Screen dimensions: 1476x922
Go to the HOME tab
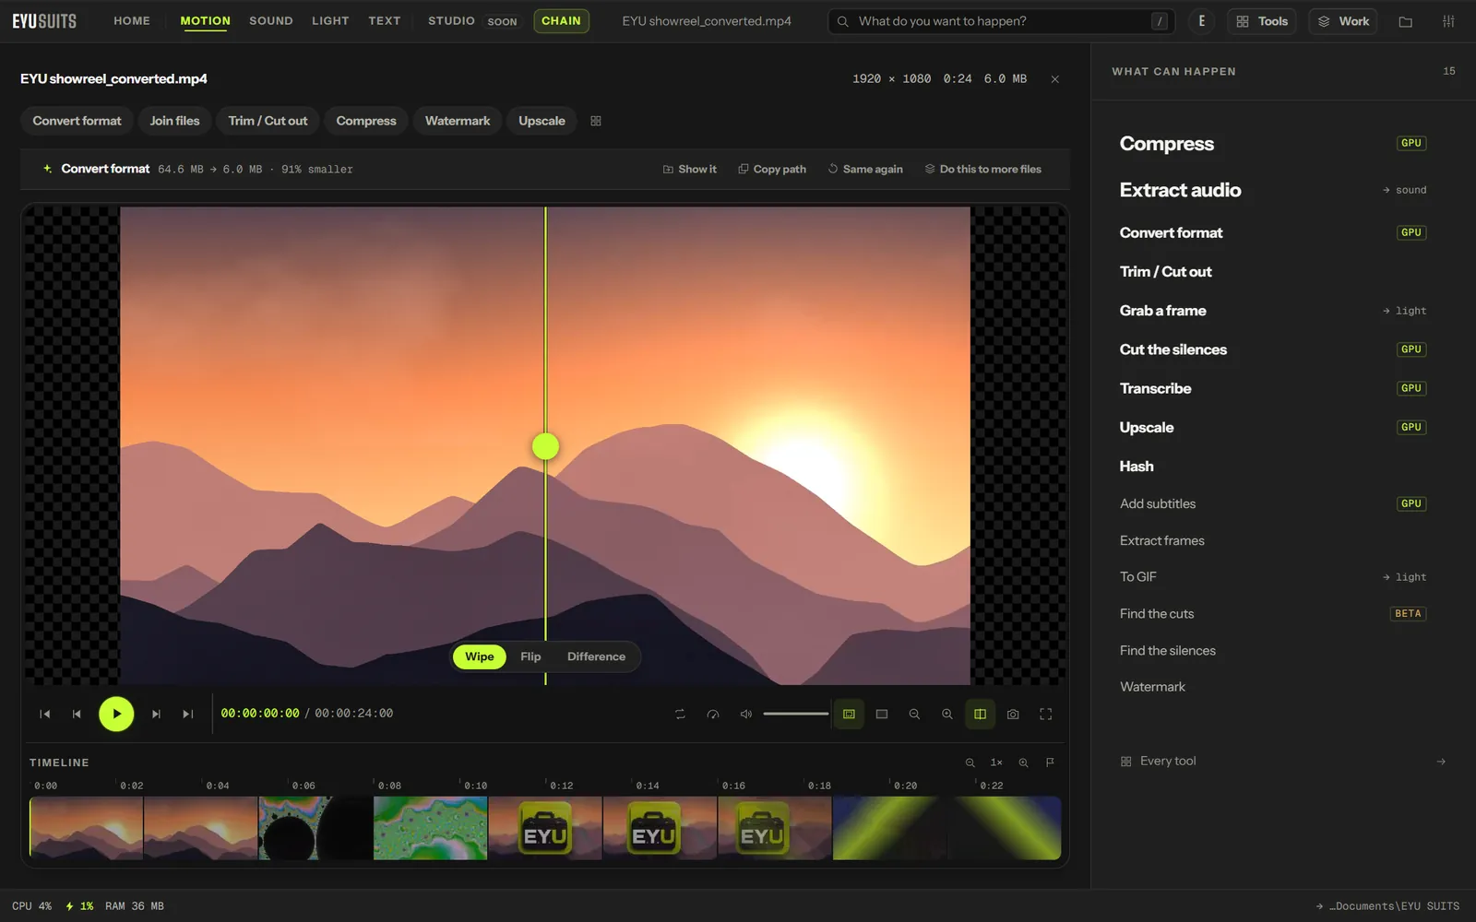132,20
